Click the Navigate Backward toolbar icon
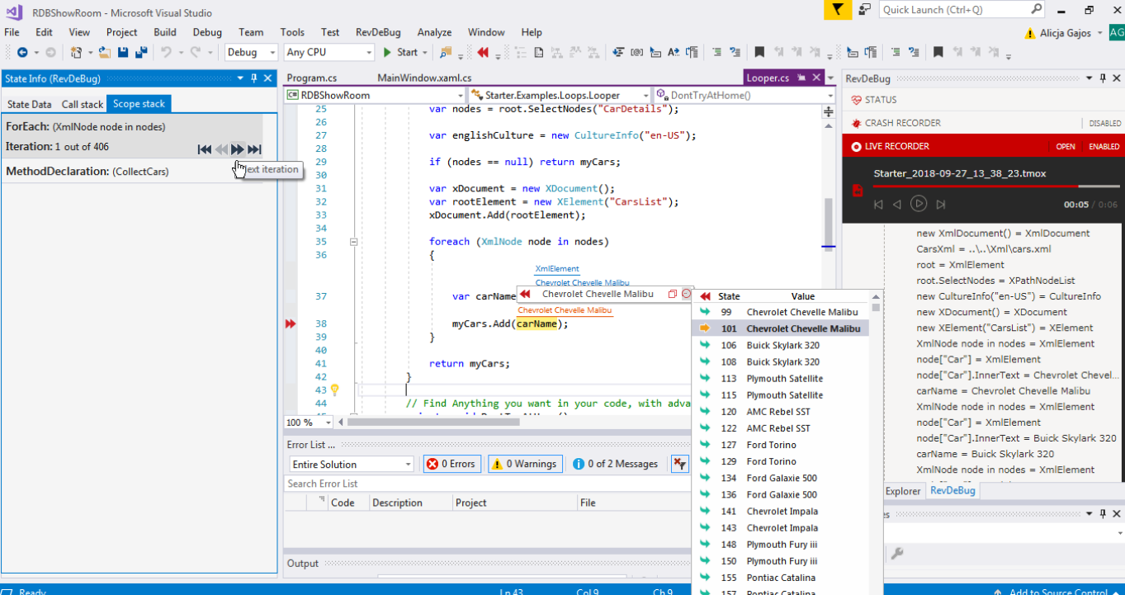The width and height of the screenshot is (1125, 595). click(x=22, y=52)
